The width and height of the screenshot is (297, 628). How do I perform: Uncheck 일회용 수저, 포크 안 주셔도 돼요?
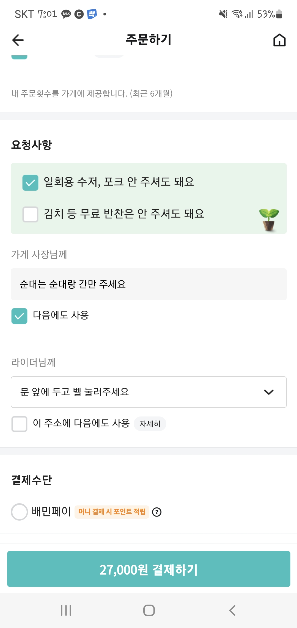tap(30, 183)
